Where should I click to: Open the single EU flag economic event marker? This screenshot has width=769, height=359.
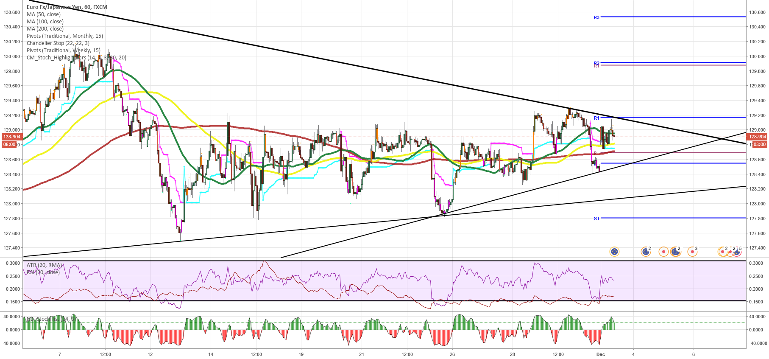[614, 252]
